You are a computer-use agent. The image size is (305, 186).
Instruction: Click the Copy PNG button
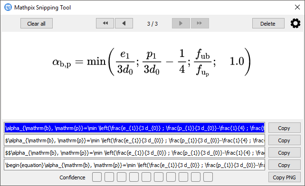point(285,177)
